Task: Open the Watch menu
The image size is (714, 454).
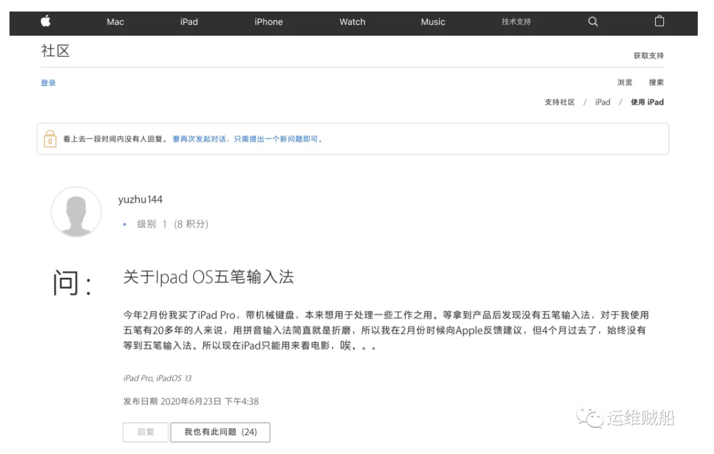Action: coord(352,22)
